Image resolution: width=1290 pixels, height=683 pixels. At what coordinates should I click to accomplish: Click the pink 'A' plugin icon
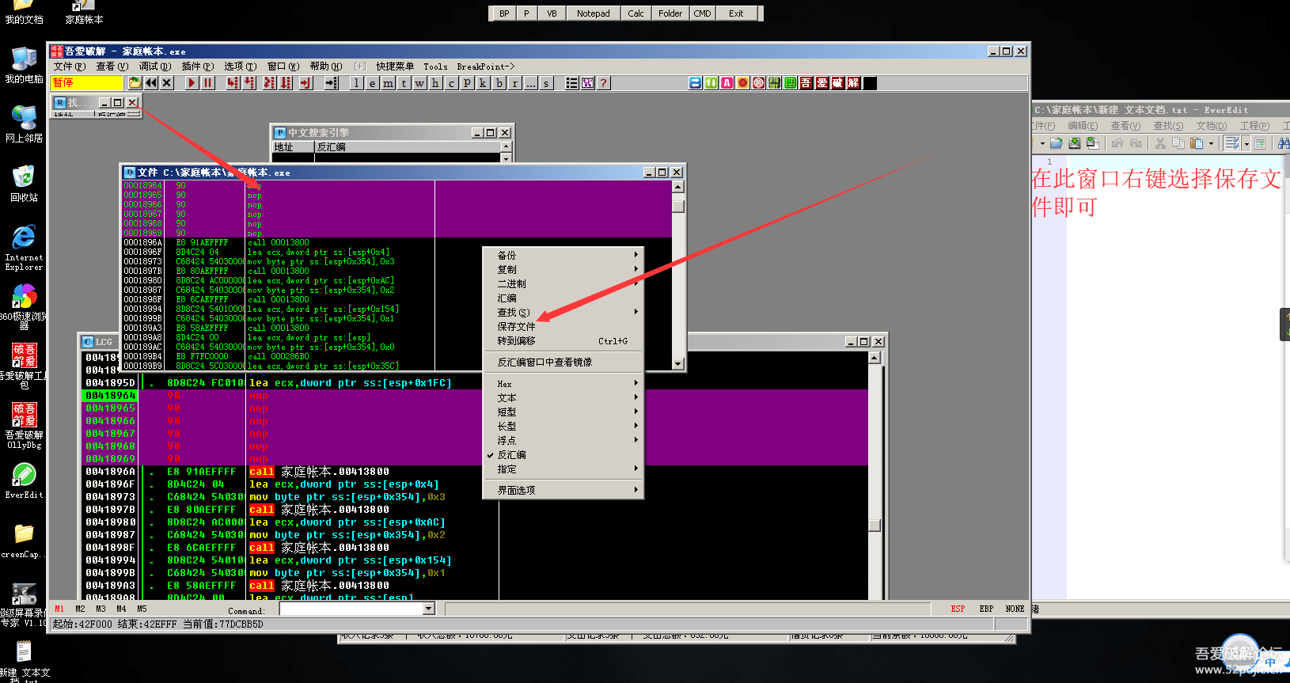727,83
